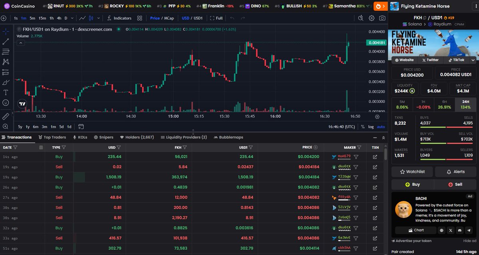Viewport: 479px width, 255px height.
Task: Click the TradingView logo on the chart
Action: click(x=22, y=104)
